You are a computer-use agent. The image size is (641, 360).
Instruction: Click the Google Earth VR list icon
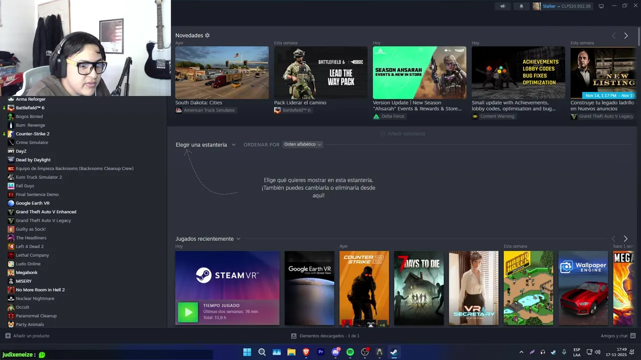click(x=11, y=203)
